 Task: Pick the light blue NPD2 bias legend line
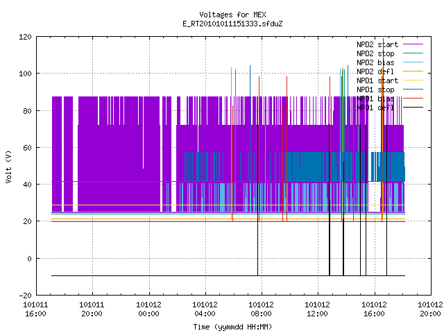[413, 62]
